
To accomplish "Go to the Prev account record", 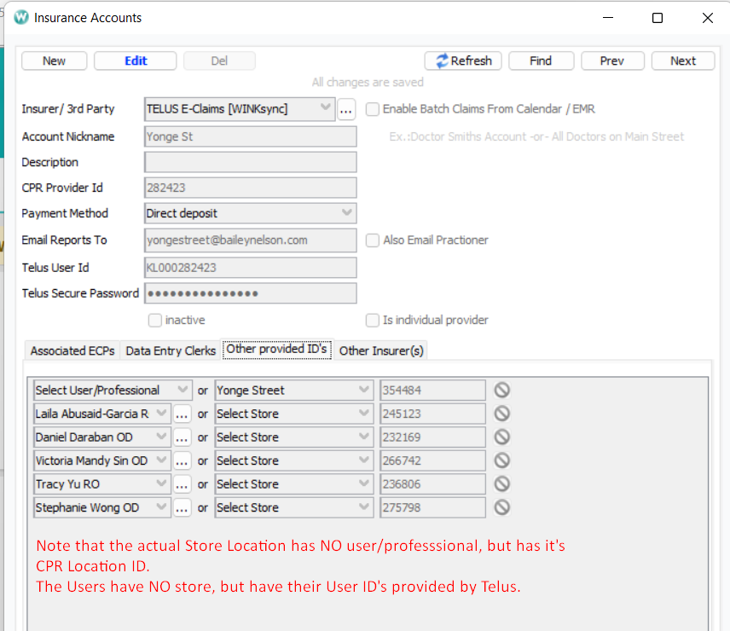I will [x=612, y=61].
